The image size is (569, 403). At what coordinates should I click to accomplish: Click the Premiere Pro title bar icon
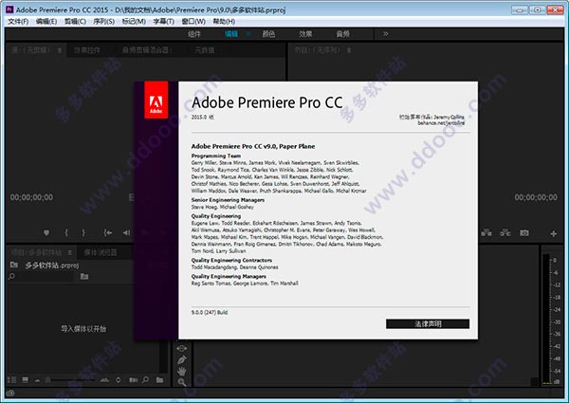pos(9,9)
